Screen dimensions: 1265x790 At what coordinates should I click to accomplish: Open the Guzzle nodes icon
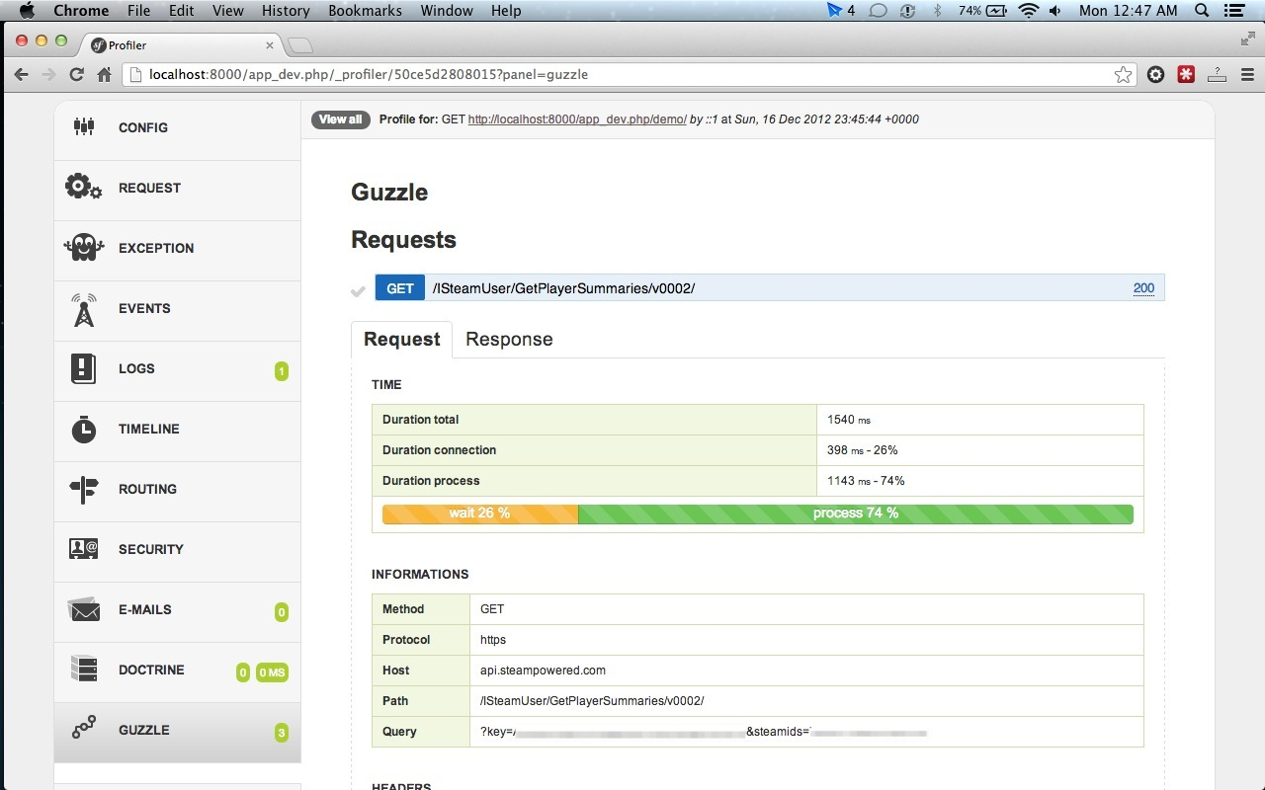pyautogui.click(x=84, y=728)
